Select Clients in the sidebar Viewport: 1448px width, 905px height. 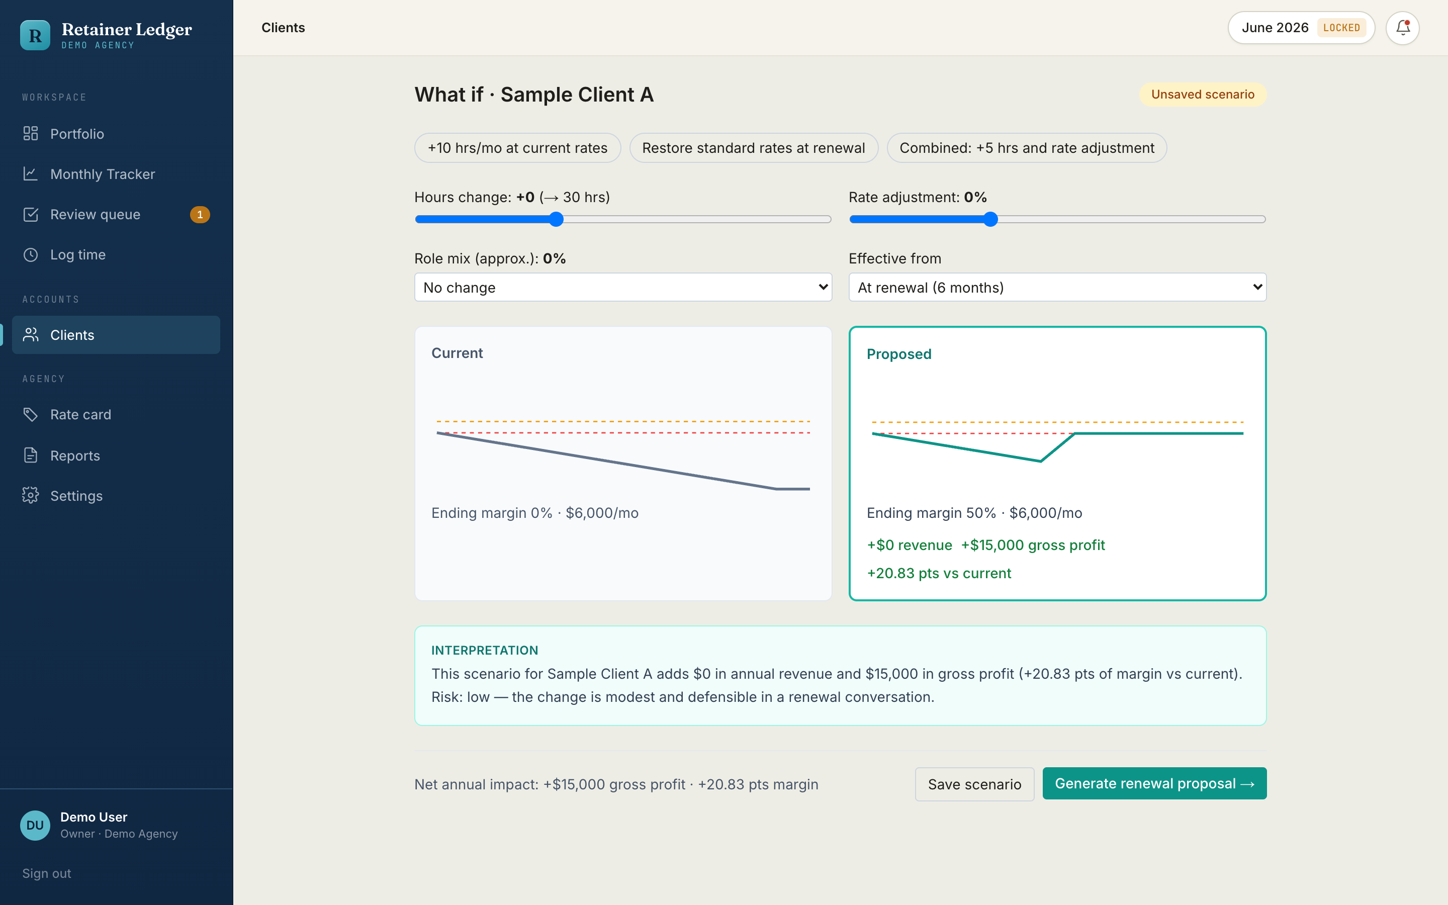pyautogui.click(x=116, y=334)
